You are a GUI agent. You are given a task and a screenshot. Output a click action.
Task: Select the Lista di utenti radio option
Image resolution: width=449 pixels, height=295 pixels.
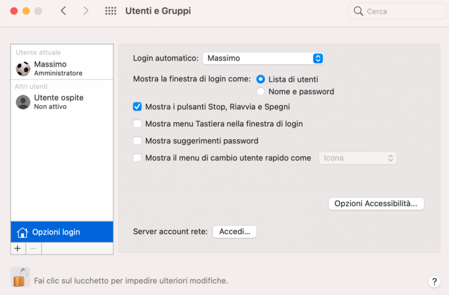point(260,80)
